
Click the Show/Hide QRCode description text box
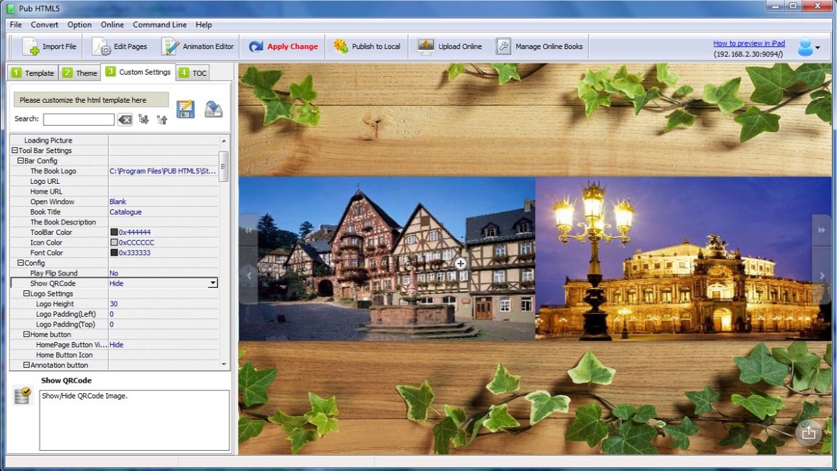[x=134, y=420]
